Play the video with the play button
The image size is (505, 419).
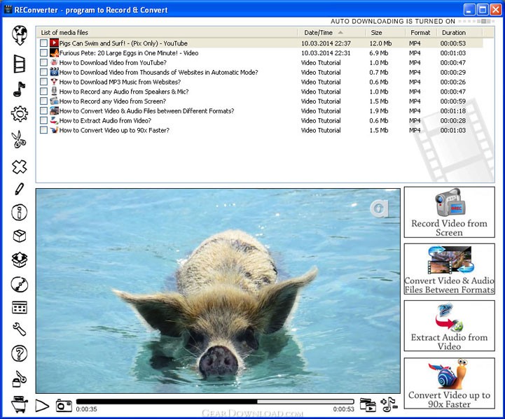click(42, 406)
